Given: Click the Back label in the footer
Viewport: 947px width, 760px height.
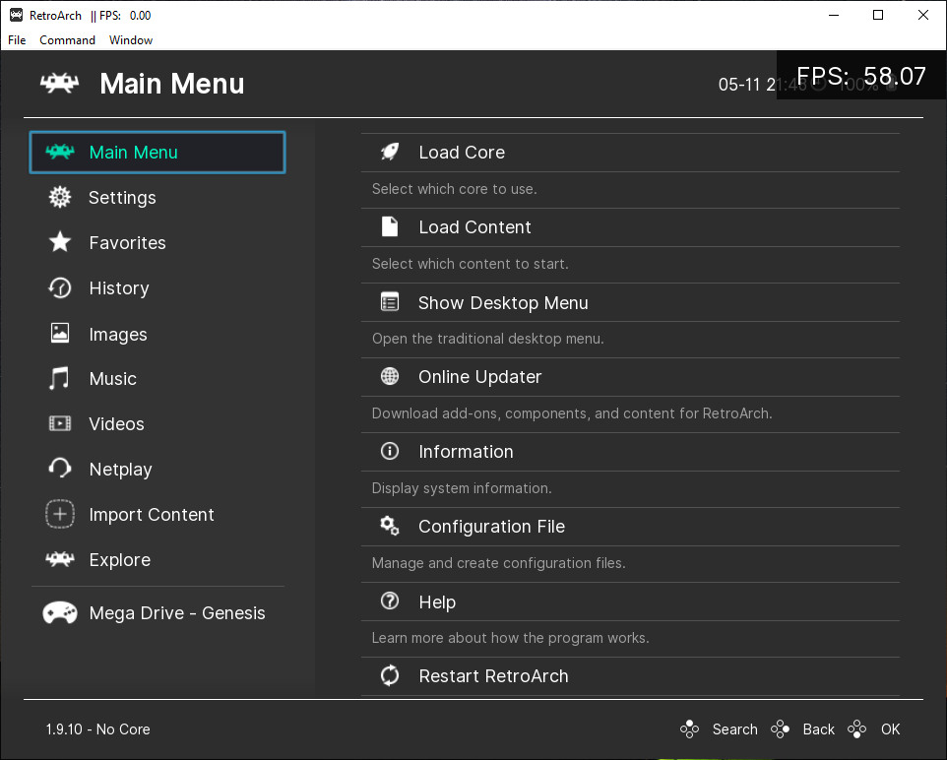Looking at the screenshot, I should [818, 729].
